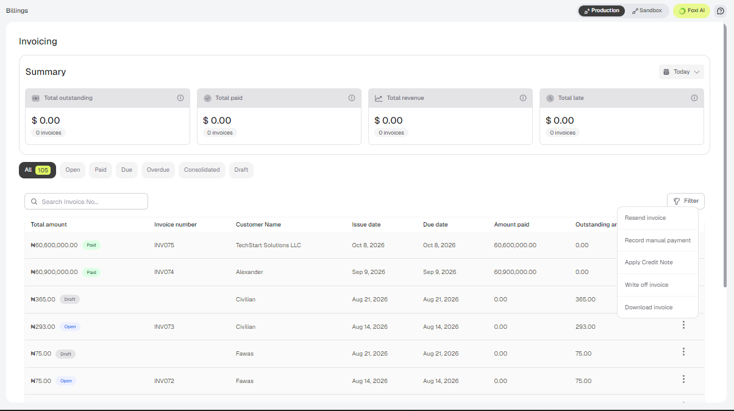Screen dimensions: 734x411
Task: Click the Due date column header
Action: point(435,225)
